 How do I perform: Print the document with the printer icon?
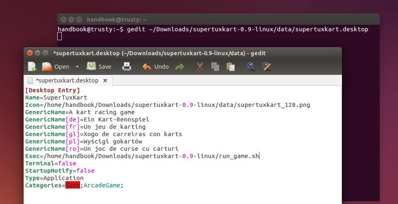[126, 67]
